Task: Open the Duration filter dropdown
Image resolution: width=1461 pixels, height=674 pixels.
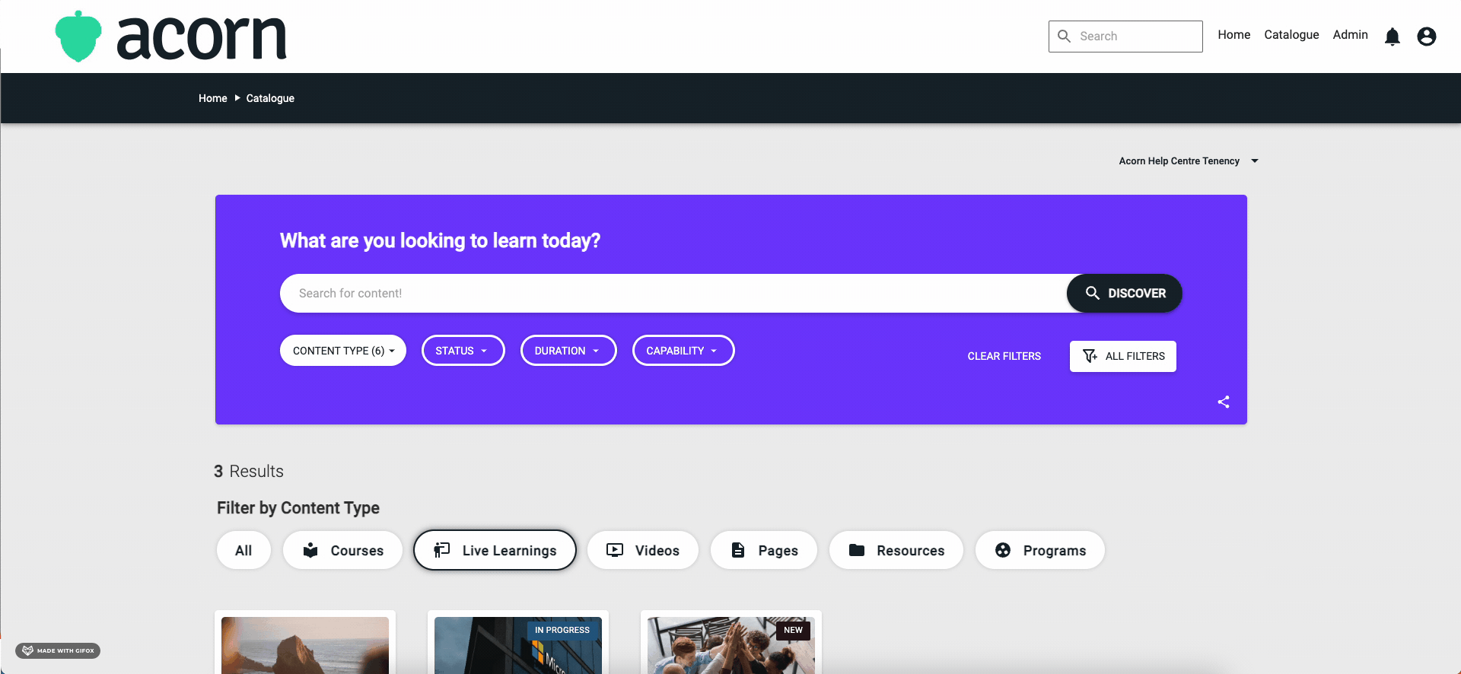Action: tap(568, 351)
